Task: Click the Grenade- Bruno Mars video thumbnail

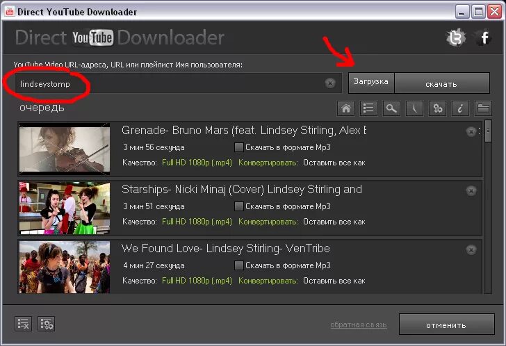Action: tap(65, 149)
